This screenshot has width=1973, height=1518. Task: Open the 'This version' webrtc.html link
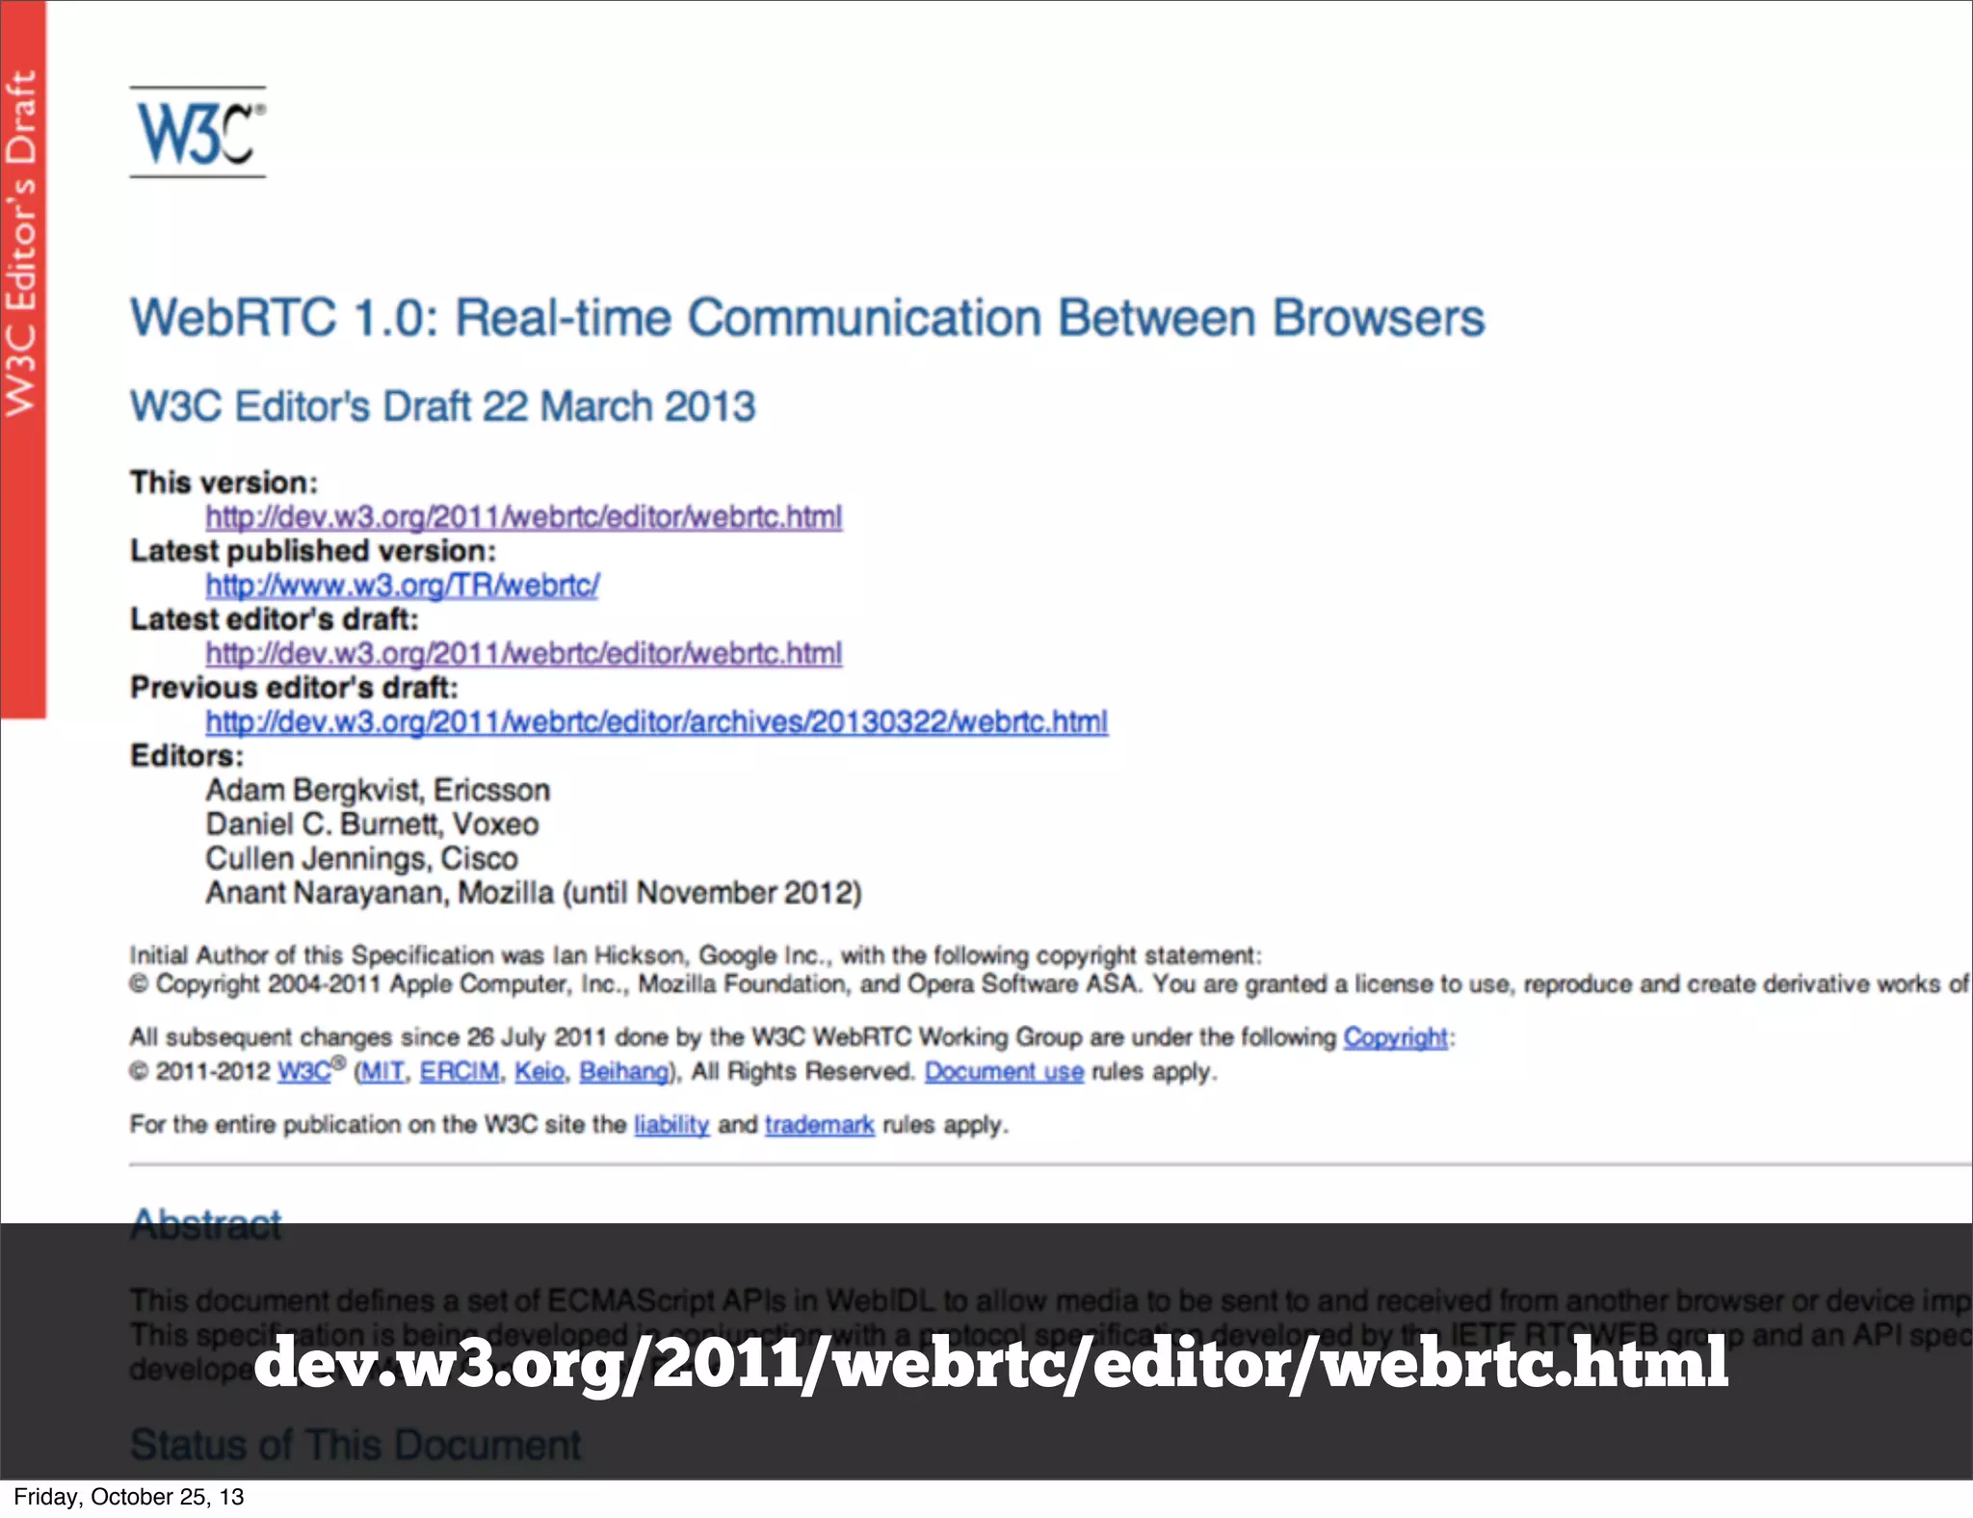point(524,517)
